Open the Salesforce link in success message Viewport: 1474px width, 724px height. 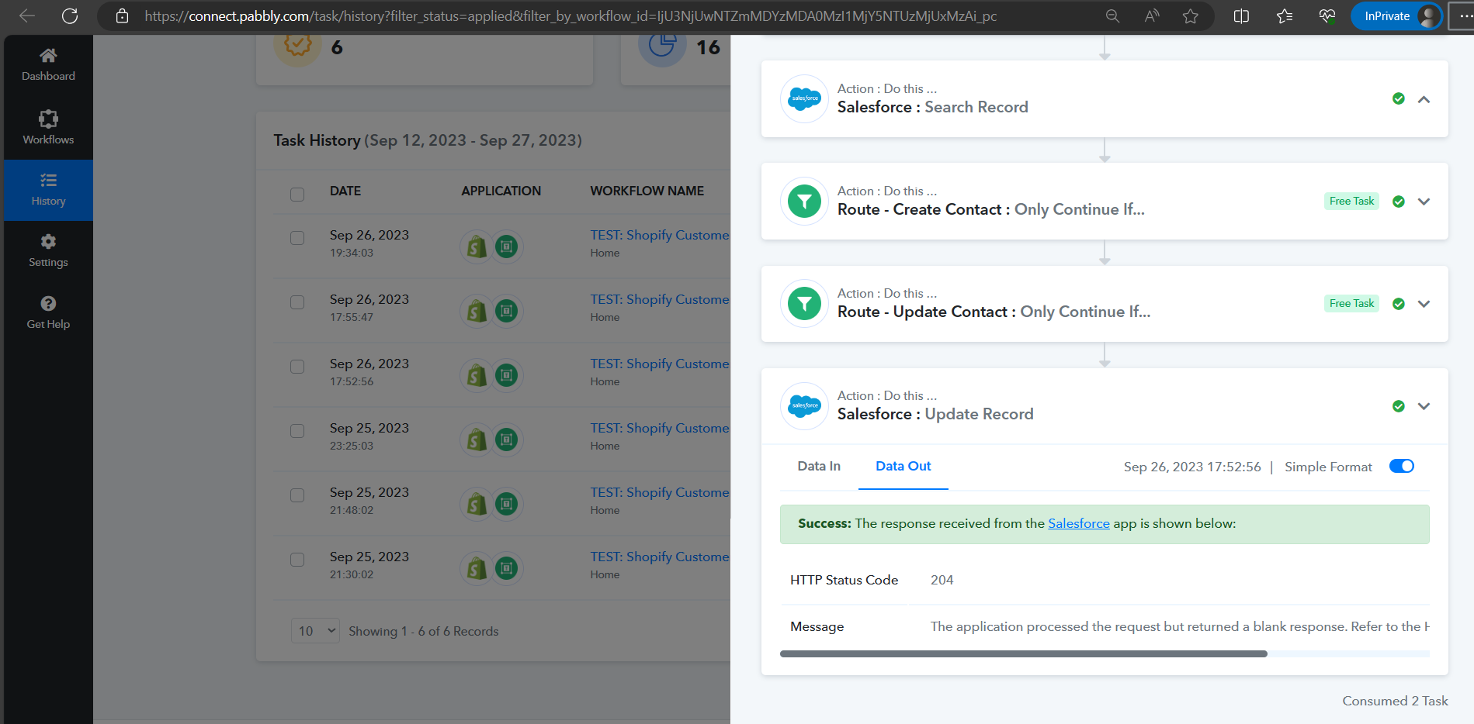click(x=1078, y=523)
